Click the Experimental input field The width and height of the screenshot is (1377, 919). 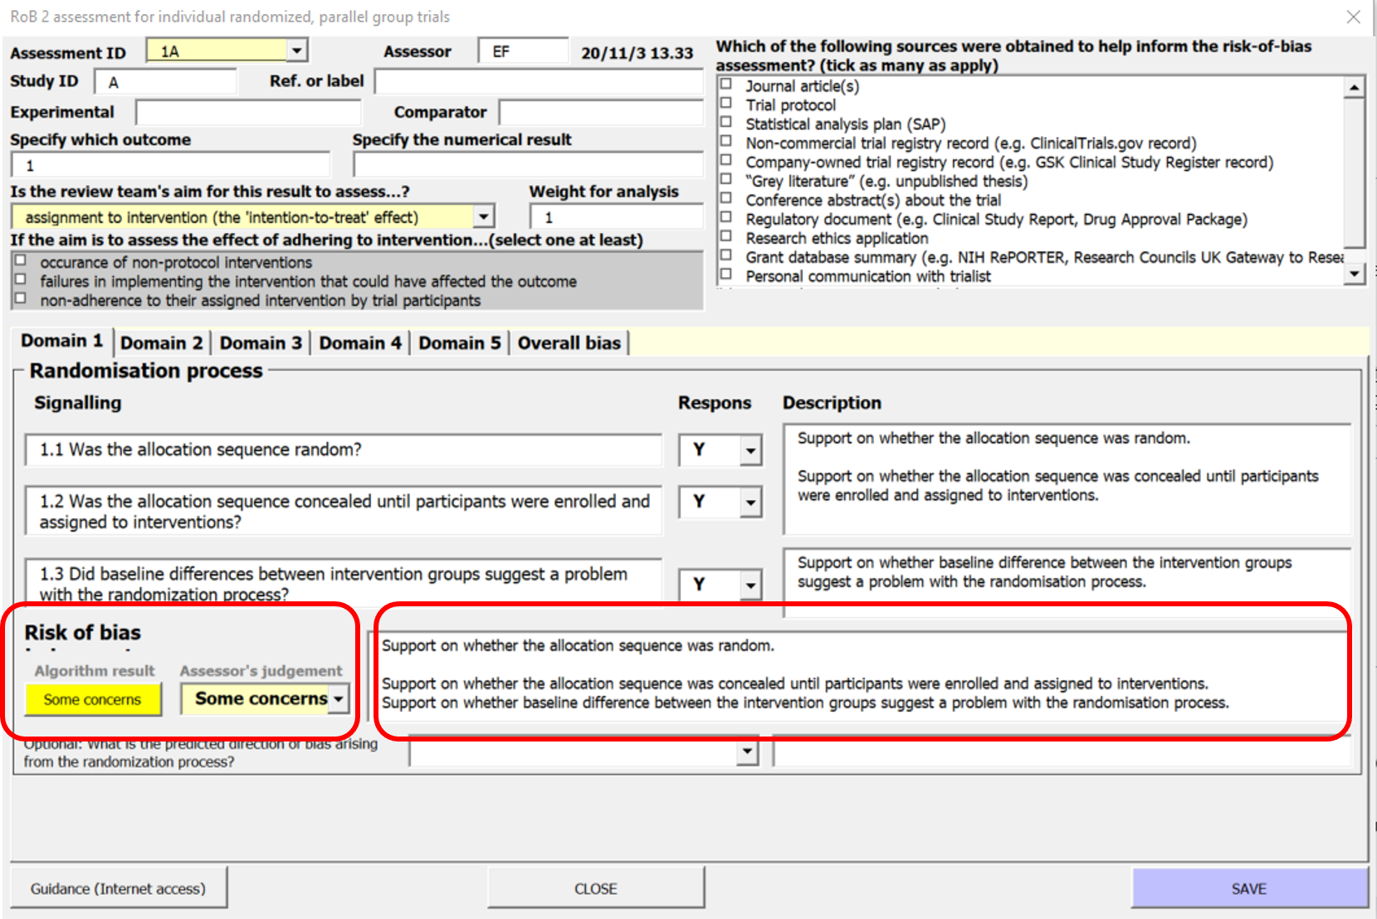(248, 113)
